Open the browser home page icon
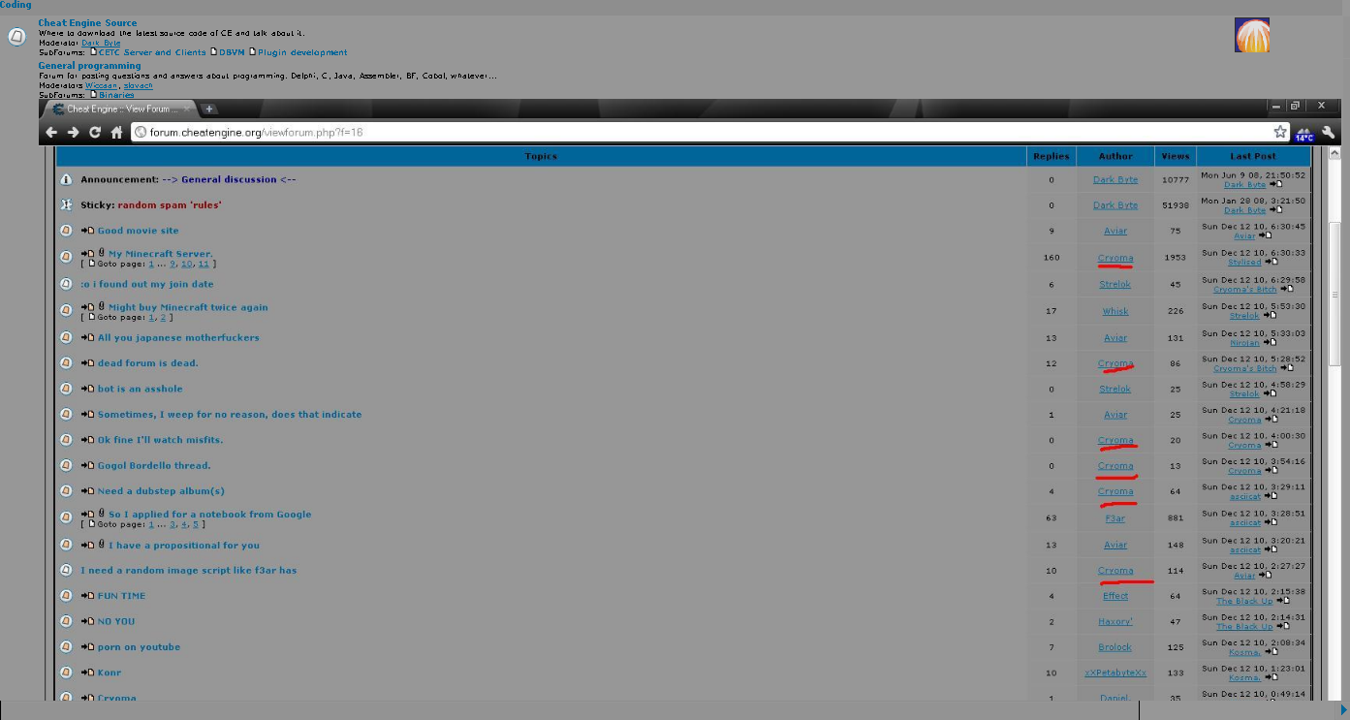This screenshot has height=720, width=1350. click(x=116, y=133)
